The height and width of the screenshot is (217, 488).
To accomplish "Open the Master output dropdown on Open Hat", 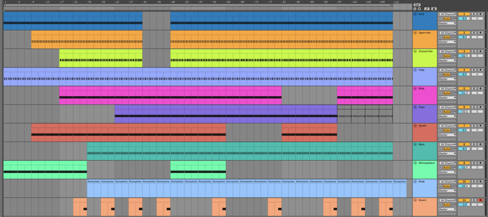I will (447, 42).
